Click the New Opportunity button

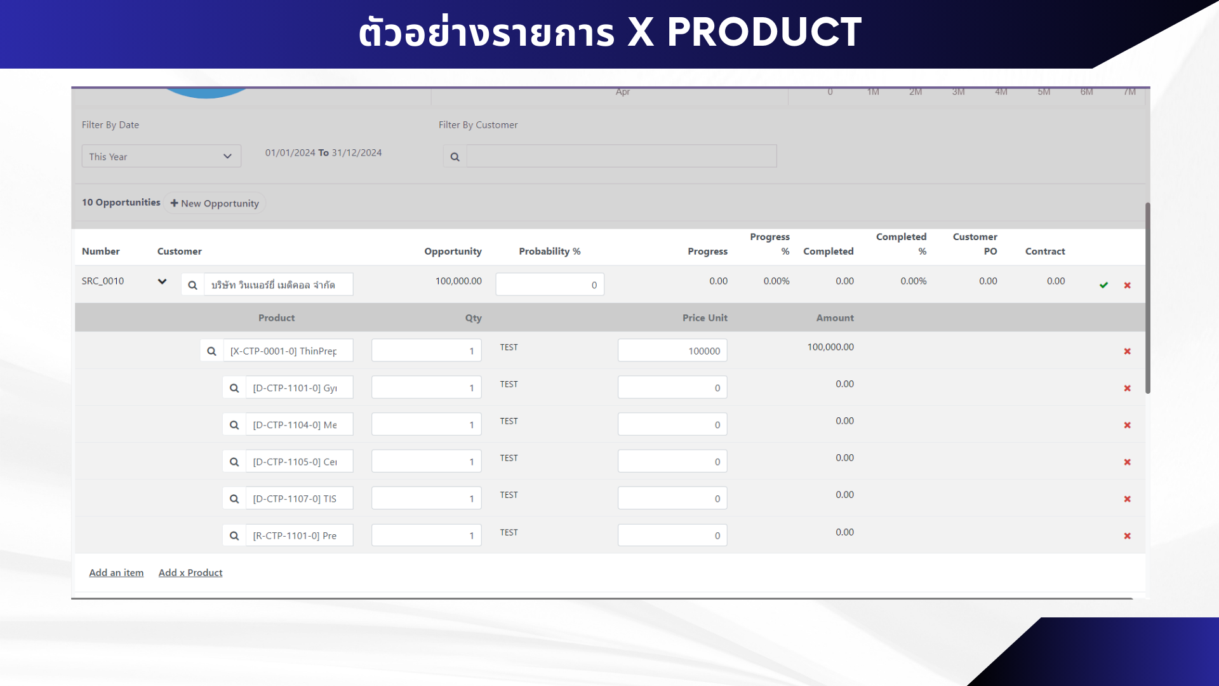tap(215, 203)
